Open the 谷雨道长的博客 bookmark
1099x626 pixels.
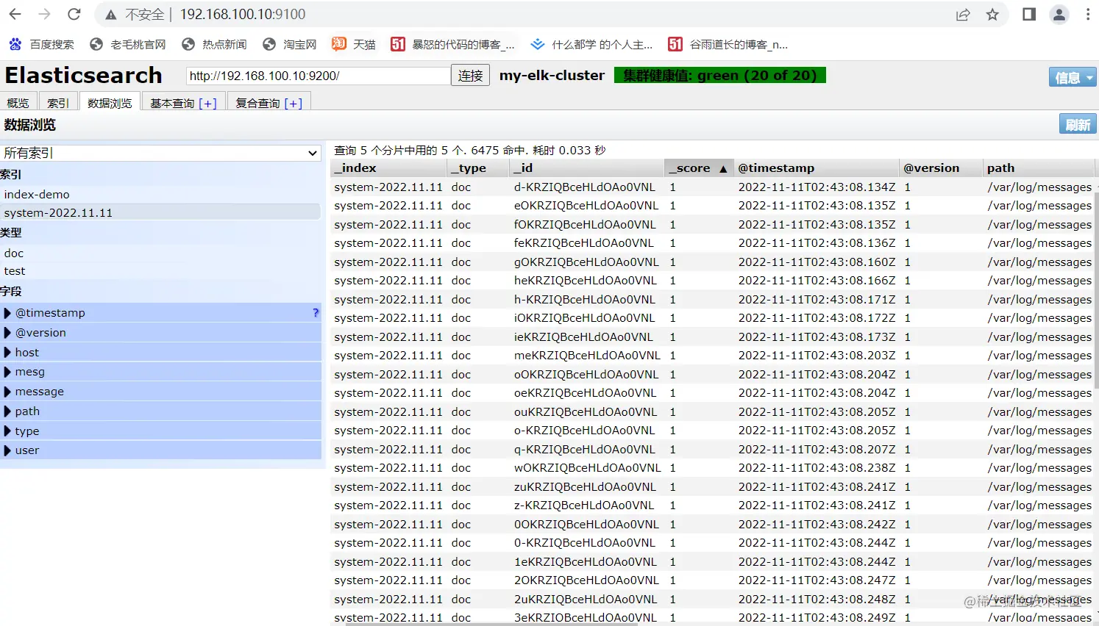[x=728, y=44]
